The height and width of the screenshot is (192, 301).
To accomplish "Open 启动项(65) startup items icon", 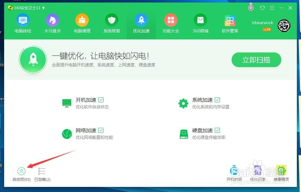I will coord(21,171).
